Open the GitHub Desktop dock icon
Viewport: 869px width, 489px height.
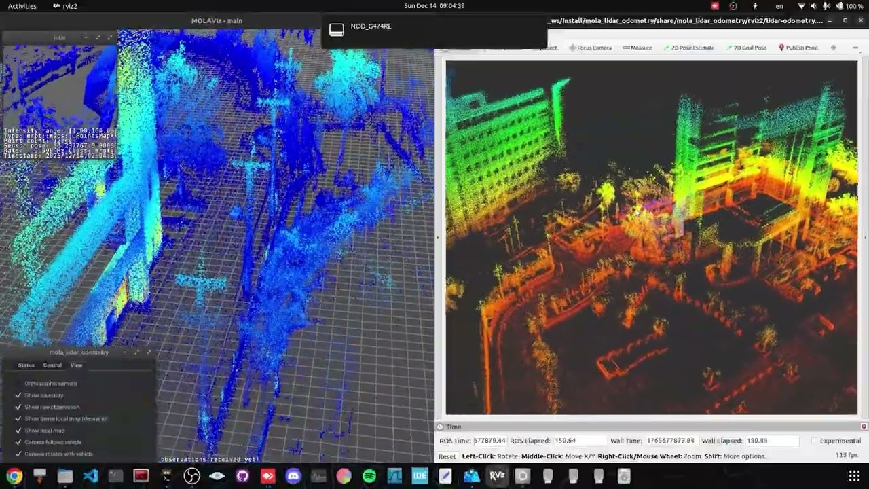click(242, 476)
